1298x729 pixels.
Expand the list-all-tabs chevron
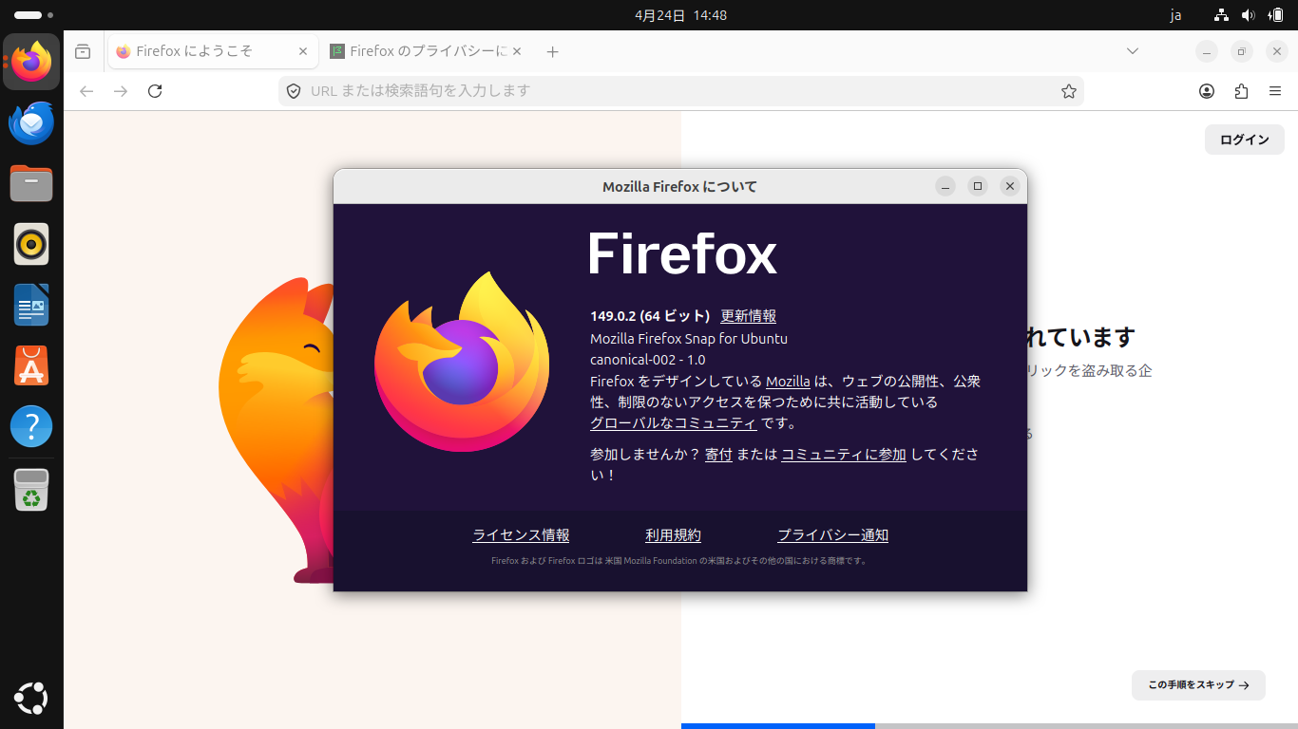pos(1132,51)
